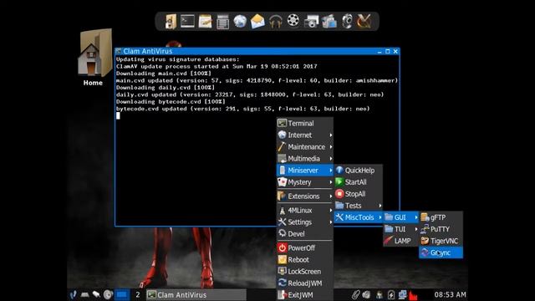Viewport: 535px width, 301px height.
Task: Click the 08:53 AM taskbar clock
Action: pos(450,295)
